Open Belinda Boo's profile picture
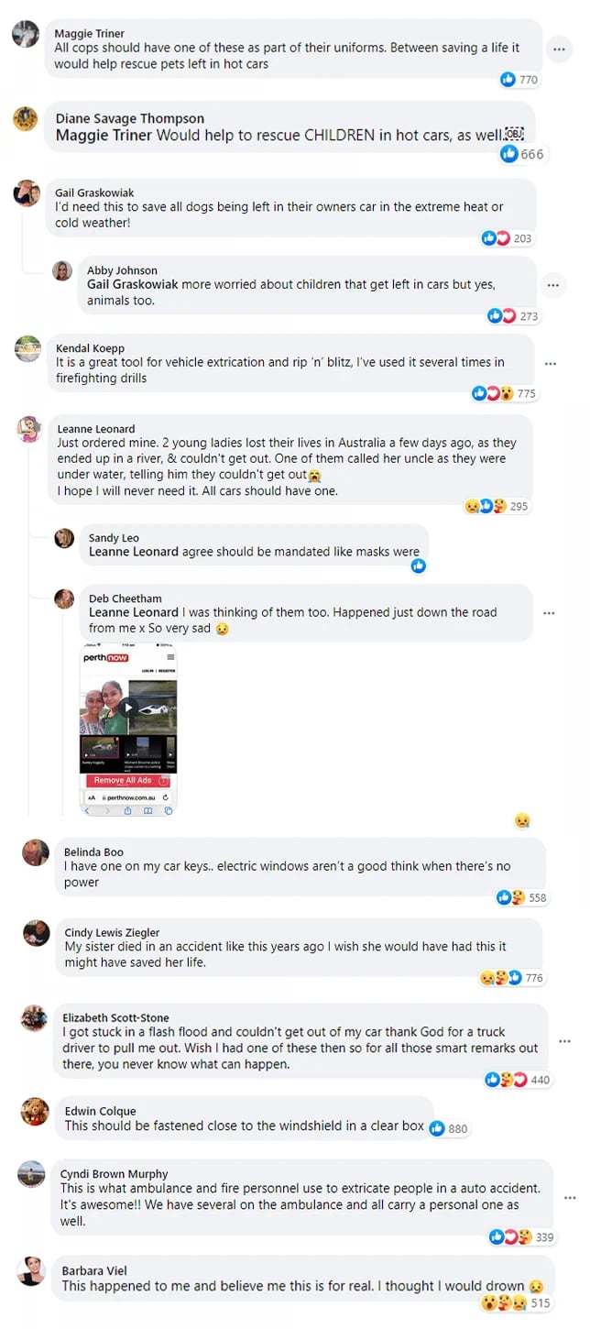Viewport: 590px width, 1329px height. click(36, 852)
